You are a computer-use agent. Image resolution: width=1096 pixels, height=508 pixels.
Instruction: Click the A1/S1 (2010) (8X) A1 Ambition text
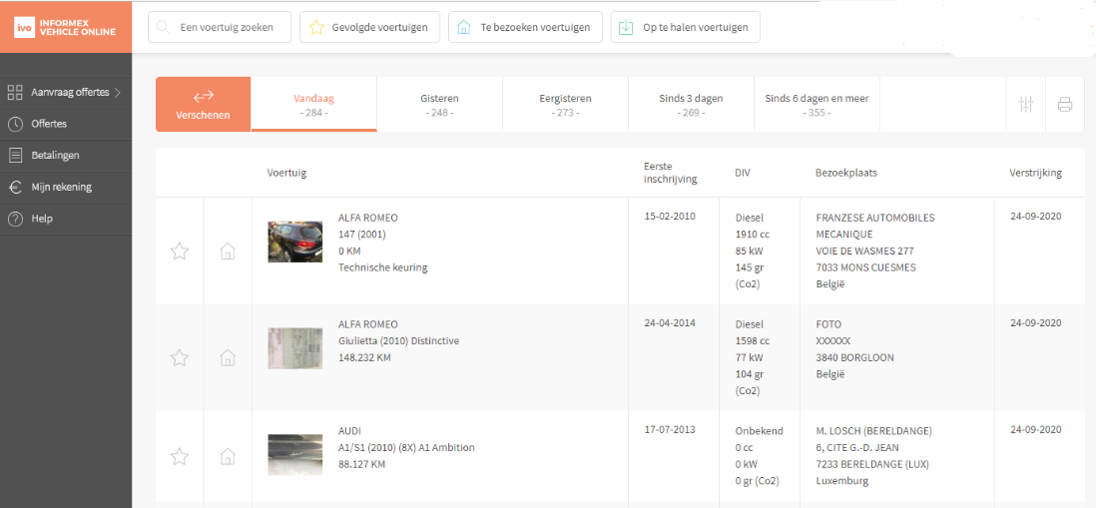(x=406, y=447)
